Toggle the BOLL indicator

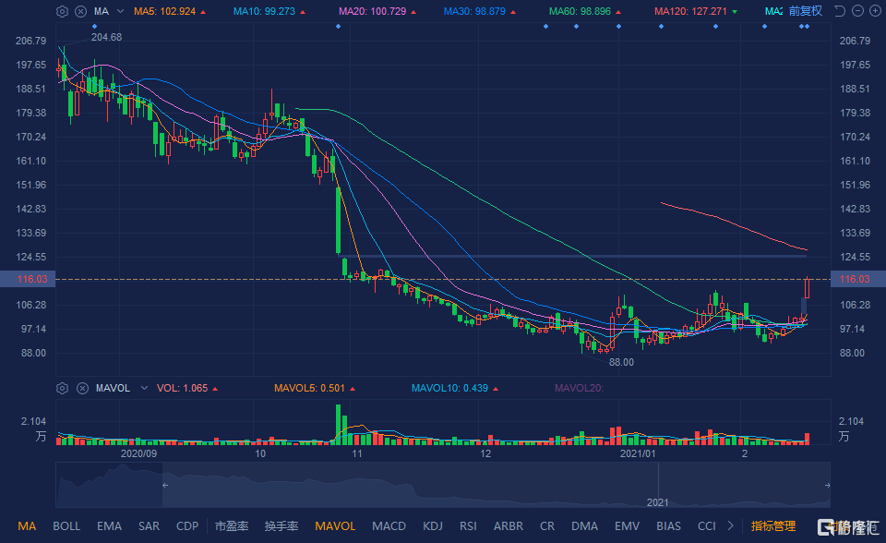(66, 526)
